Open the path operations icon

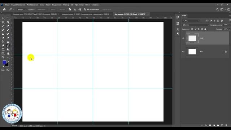pos(70,9)
